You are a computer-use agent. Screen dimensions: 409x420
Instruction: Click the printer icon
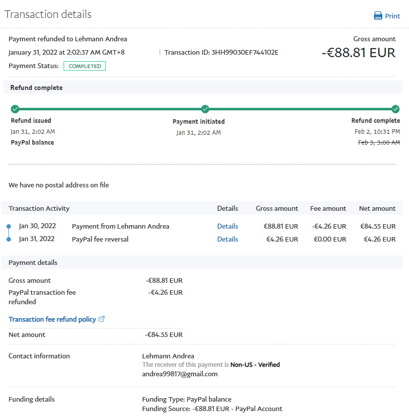(x=378, y=16)
